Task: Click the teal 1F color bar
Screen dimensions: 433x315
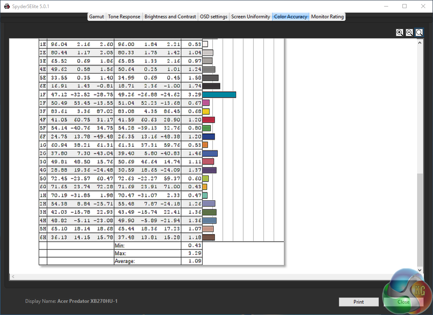Action: (x=219, y=95)
